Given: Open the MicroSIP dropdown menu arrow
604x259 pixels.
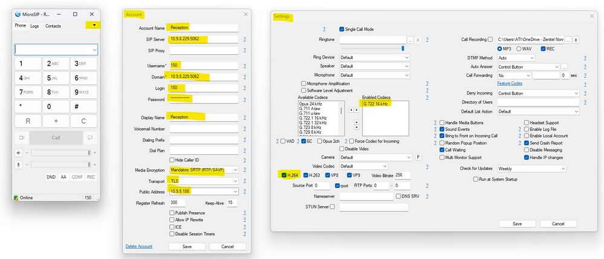Looking at the screenshot, I should pos(94,25).
